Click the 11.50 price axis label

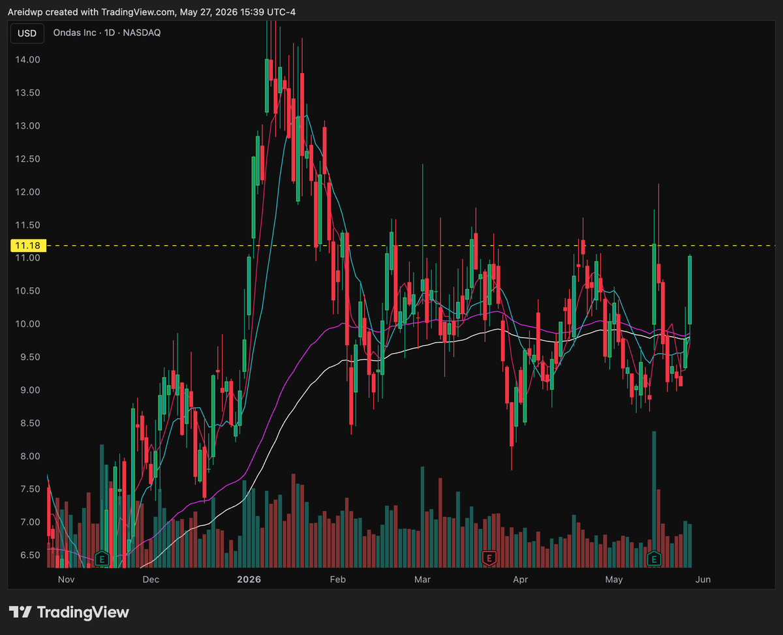(x=27, y=225)
